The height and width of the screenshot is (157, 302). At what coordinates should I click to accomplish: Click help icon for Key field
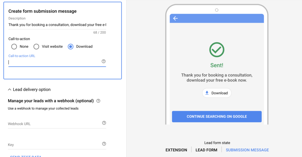point(104,144)
